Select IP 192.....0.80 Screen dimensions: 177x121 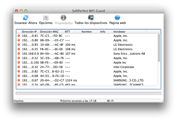tap(30, 40)
